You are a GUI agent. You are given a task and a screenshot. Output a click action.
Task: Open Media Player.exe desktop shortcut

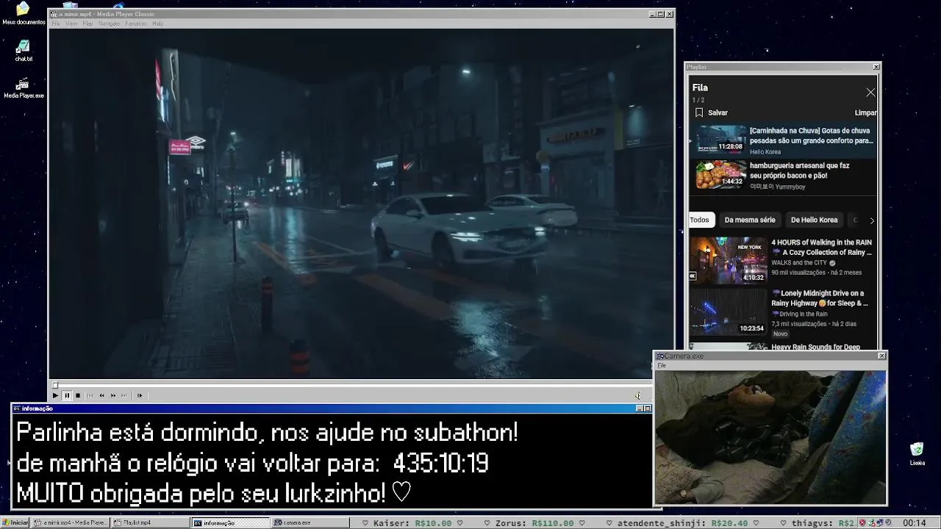coord(24,87)
